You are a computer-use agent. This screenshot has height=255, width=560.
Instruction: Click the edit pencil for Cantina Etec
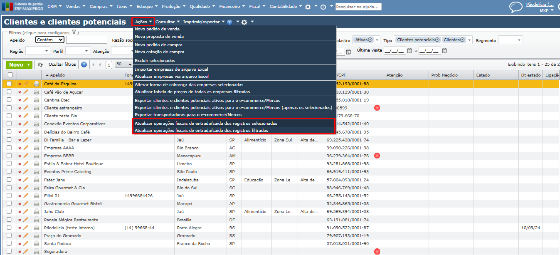26,100
